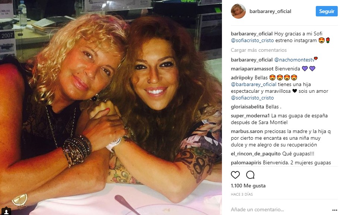
Task: View marbus.saron commenter profile
Action: 247,131
